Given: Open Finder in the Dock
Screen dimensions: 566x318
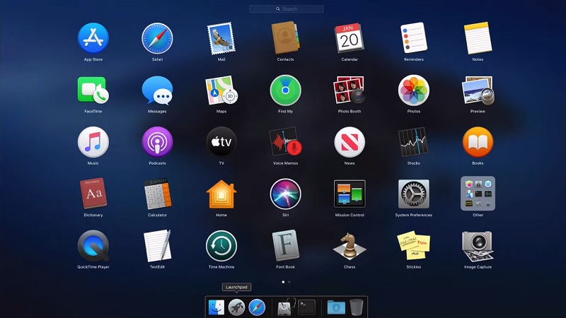Looking at the screenshot, I should [216, 307].
